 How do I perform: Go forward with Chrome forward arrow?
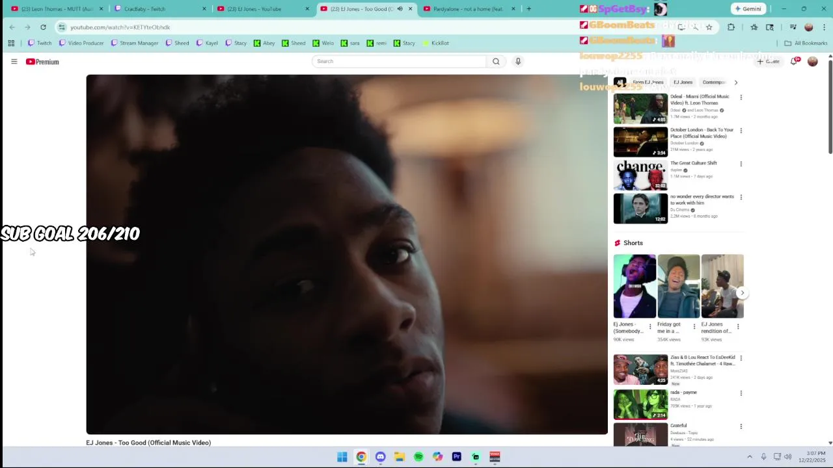tap(27, 27)
